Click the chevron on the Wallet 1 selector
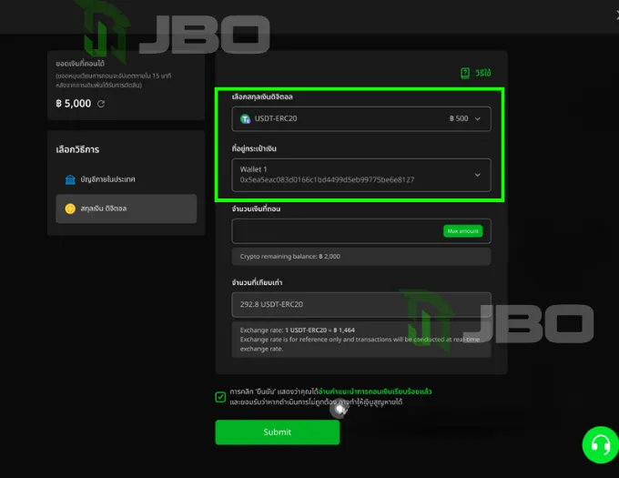 pyautogui.click(x=478, y=175)
